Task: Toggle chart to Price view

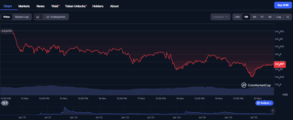Action: click(x=7, y=17)
